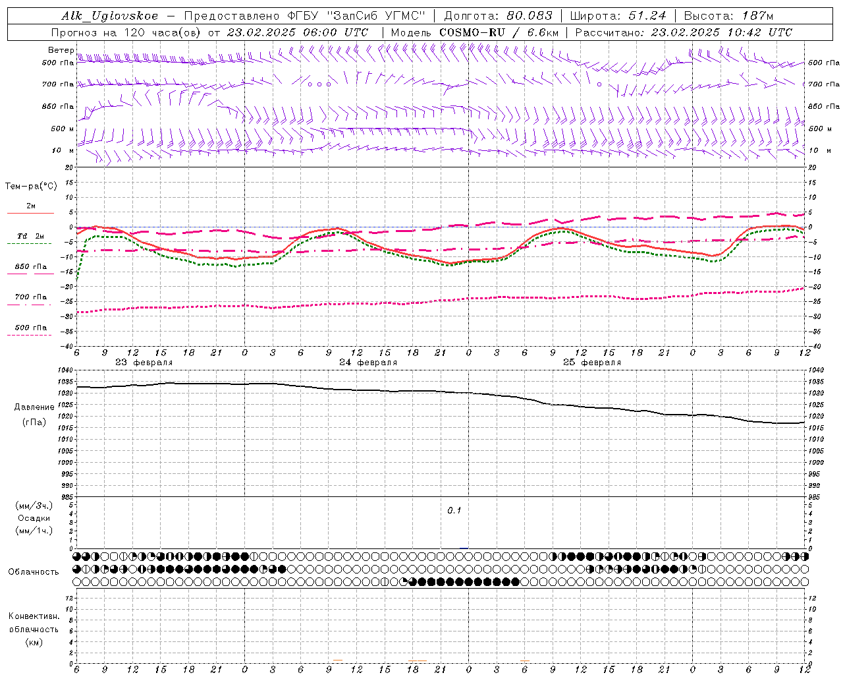Click the 24 февраля date label
This screenshot has width=843, height=675.
coord(368,363)
